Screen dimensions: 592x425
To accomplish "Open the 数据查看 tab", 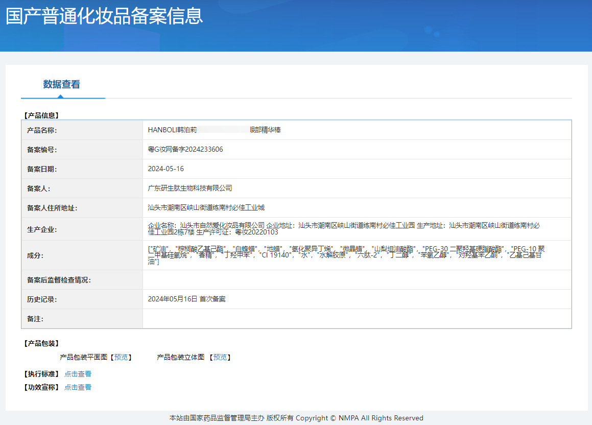I will [x=62, y=85].
